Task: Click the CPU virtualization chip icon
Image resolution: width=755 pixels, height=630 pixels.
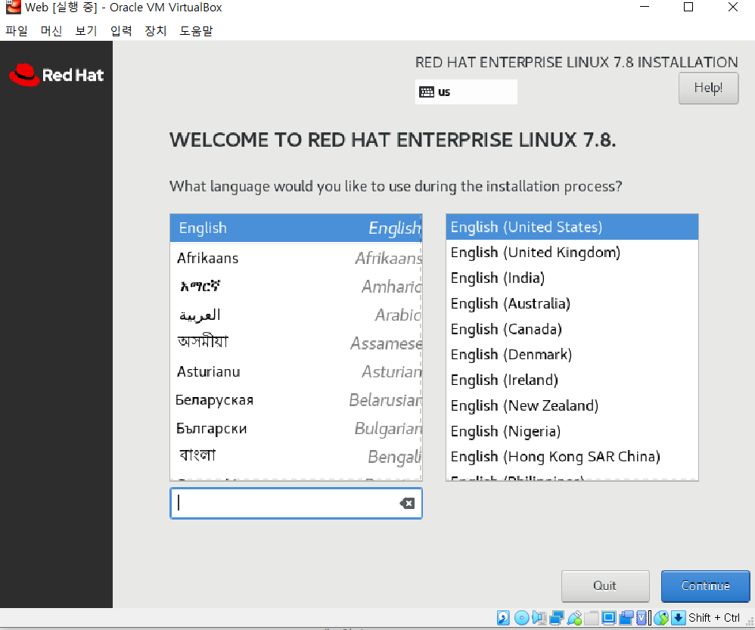Action: click(x=642, y=617)
